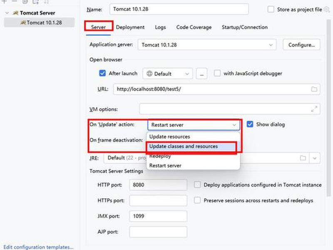Image resolution: width=333 pixels, height=250 pixels.
Task: Click the Configure... button
Action: pos(301,45)
